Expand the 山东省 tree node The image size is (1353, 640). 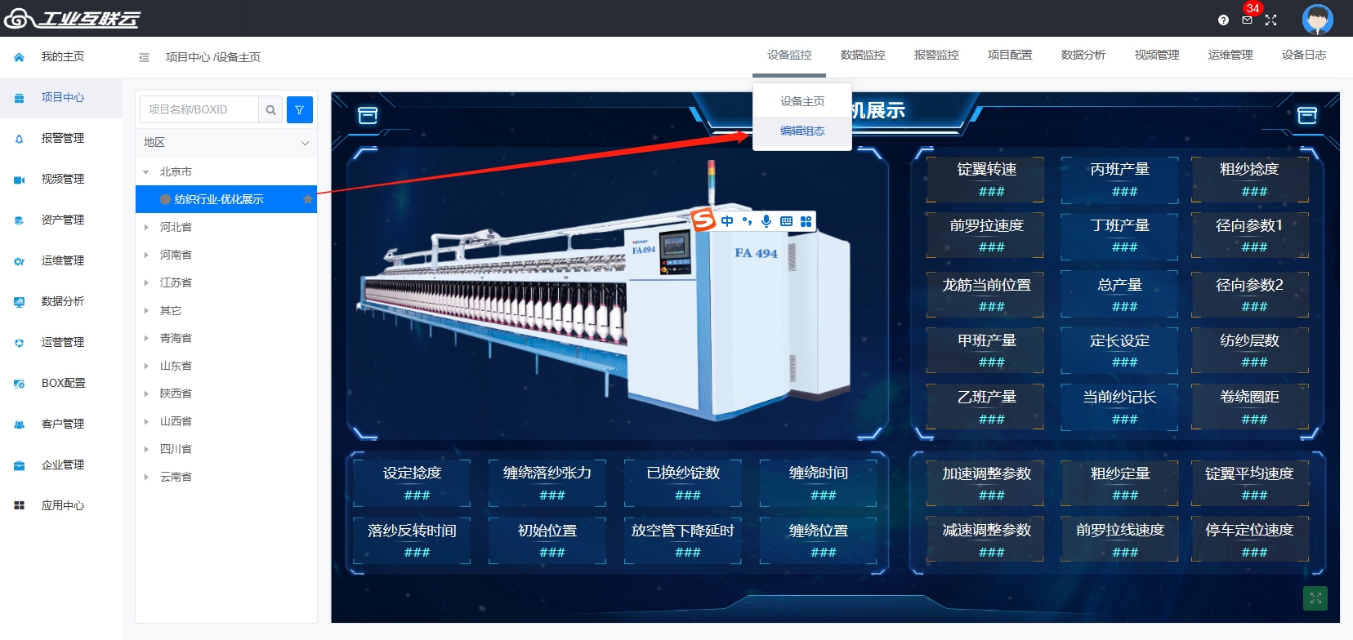tap(146, 367)
